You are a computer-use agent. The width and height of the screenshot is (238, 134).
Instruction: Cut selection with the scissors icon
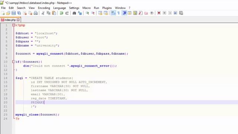[43, 13]
